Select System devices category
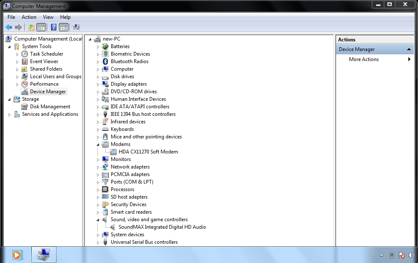 127,235
